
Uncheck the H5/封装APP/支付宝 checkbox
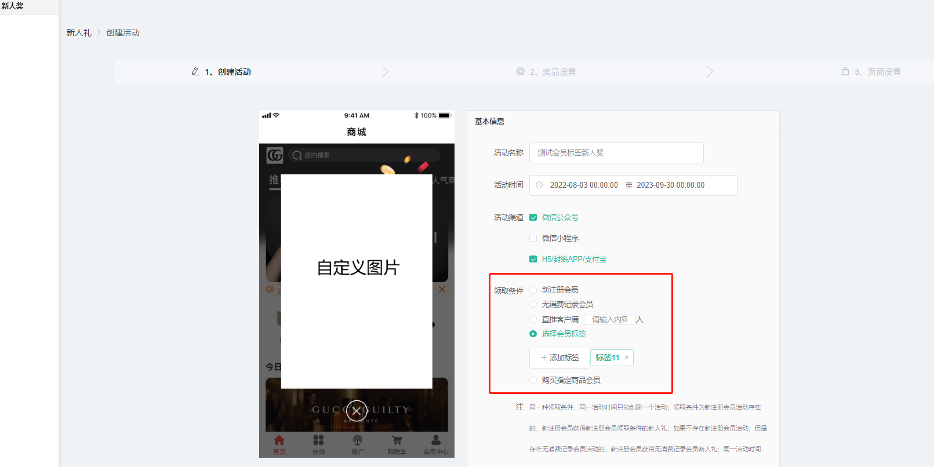coord(533,259)
